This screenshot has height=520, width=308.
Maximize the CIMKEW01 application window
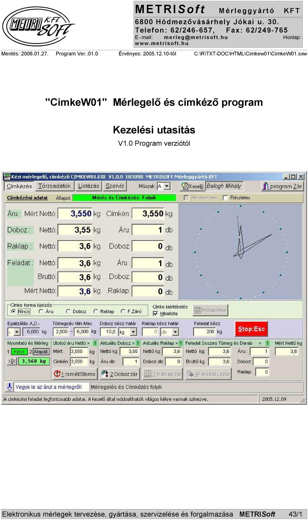point(293,177)
